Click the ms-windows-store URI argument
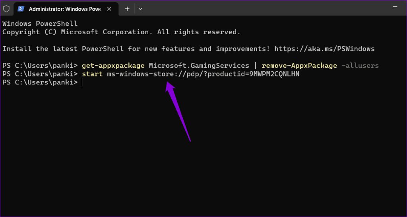407x217 pixels. [203, 74]
